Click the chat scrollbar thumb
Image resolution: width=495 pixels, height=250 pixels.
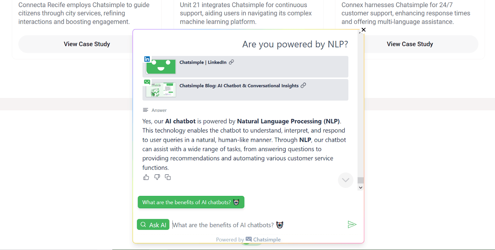(x=360, y=180)
